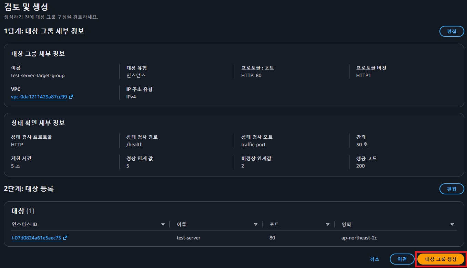
Task: Sort by the 이름 column arrow in targets table
Action: click(256, 224)
